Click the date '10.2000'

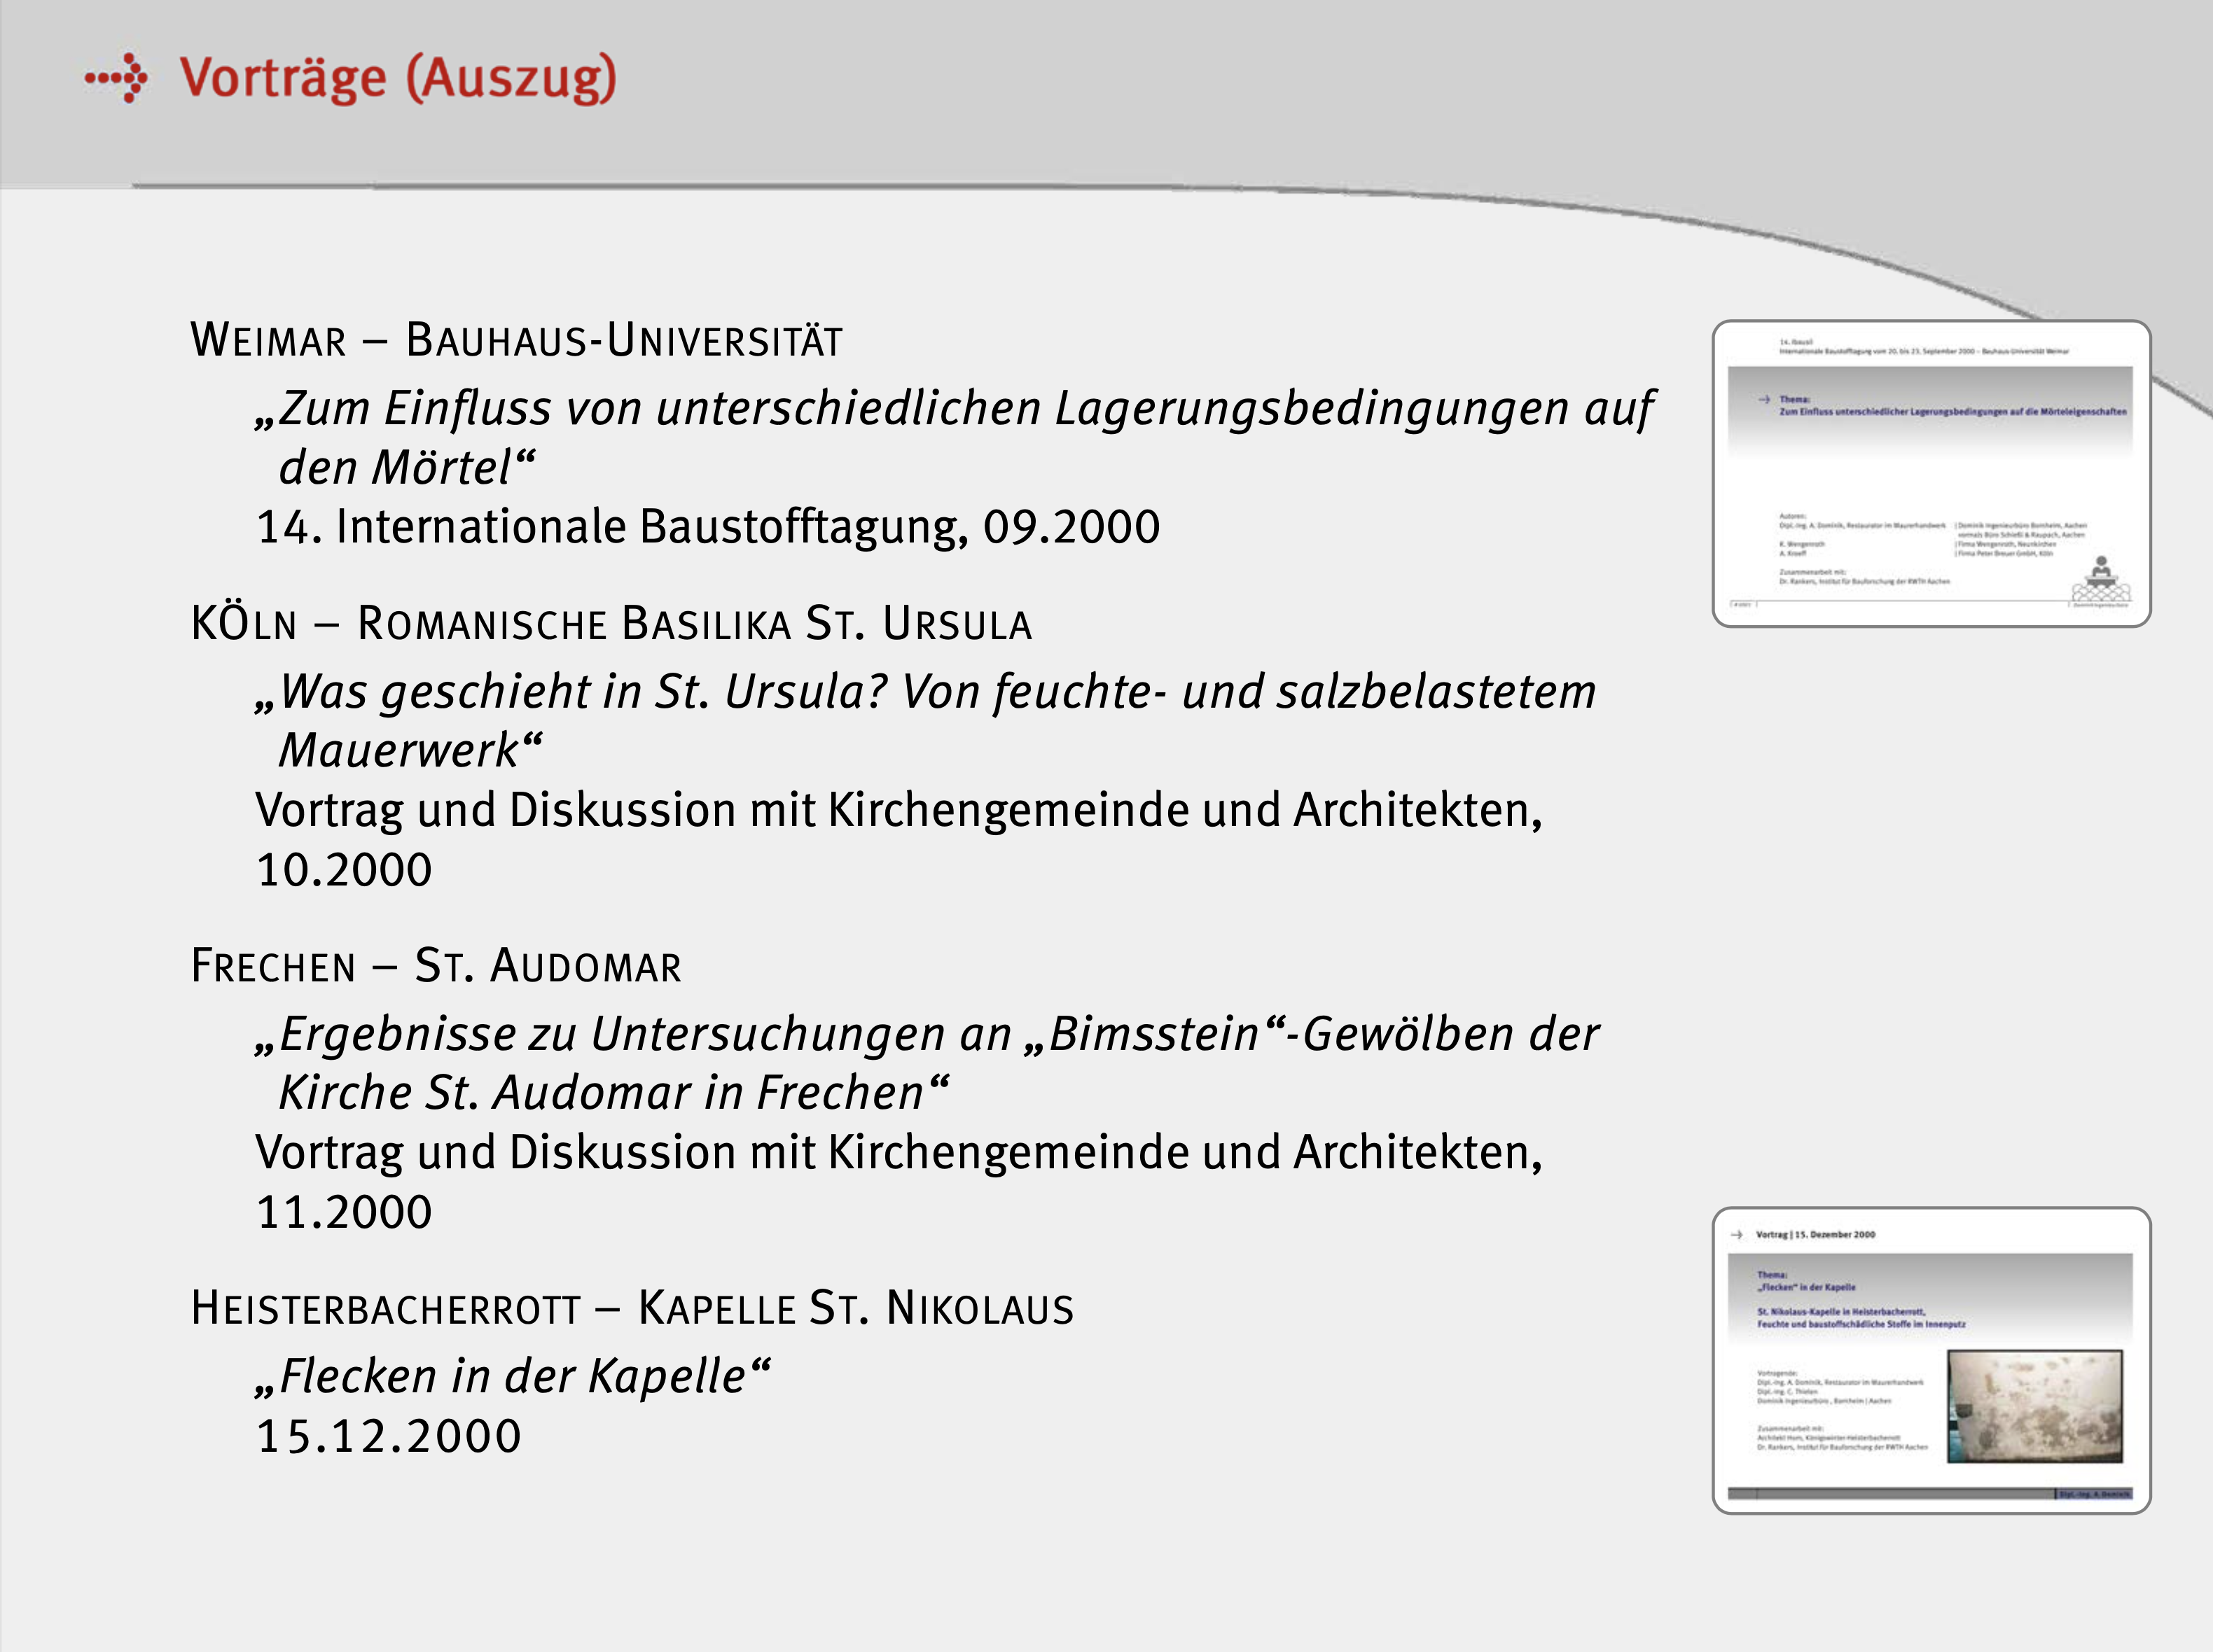click(344, 869)
